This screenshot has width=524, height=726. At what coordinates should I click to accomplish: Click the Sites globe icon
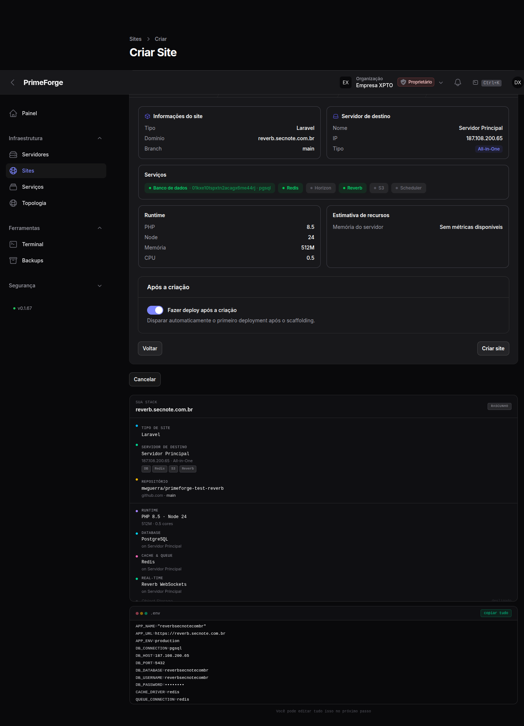(x=13, y=171)
